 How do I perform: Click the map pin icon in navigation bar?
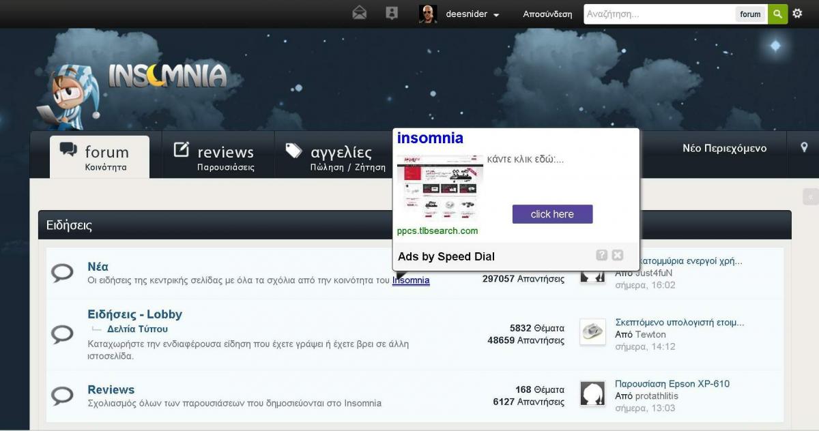[x=804, y=147]
